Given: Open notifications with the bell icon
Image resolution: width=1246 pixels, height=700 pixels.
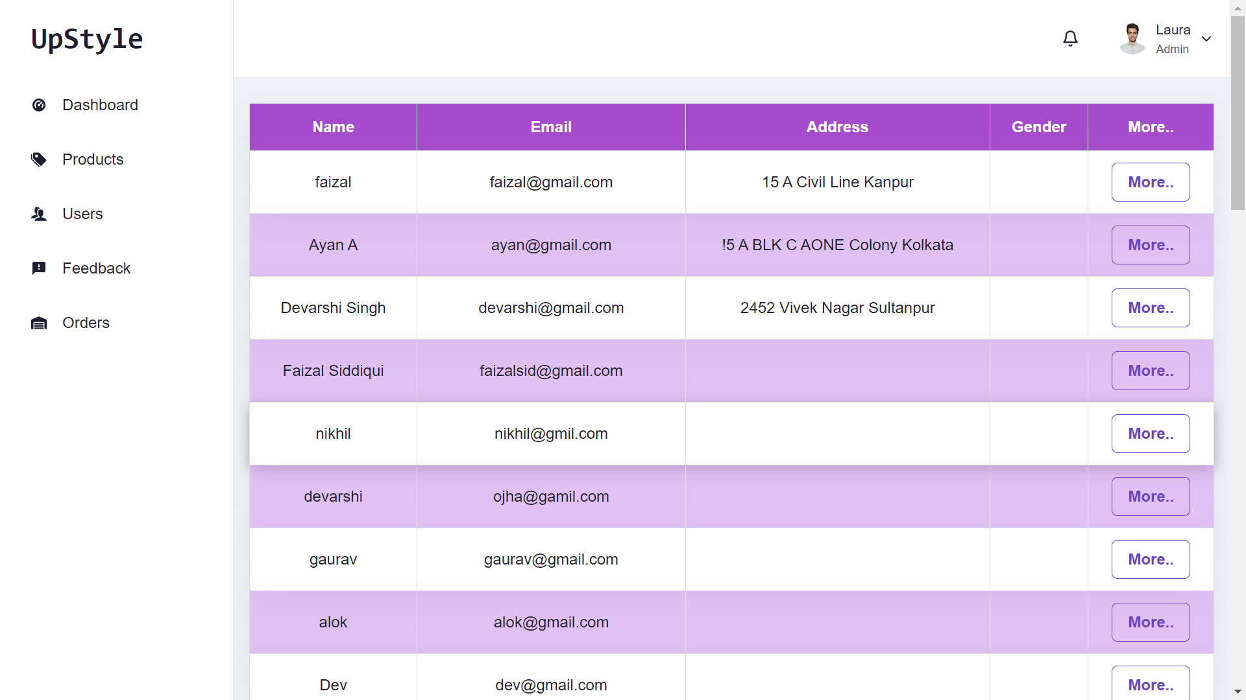Looking at the screenshot, I should tap(1070, 38).
